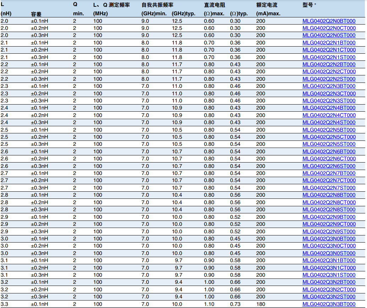Open part link MLG0402Q2N1ST000
The image size is (367, 308).
(329, 57)
